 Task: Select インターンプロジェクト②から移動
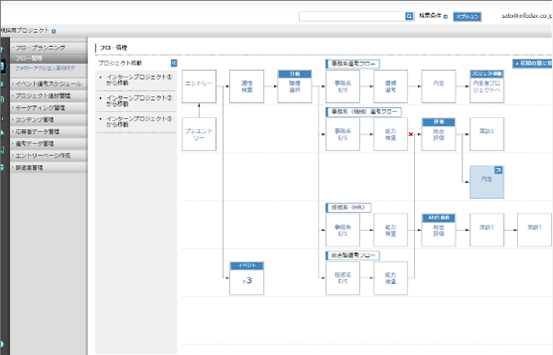pos(139,101)
